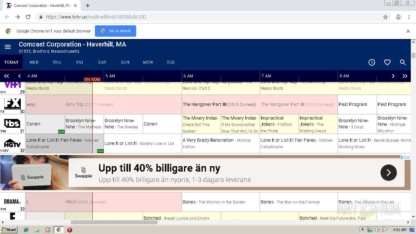416x234 pixels.
Task: Select the FX channel logo
Action: (12, 104)
